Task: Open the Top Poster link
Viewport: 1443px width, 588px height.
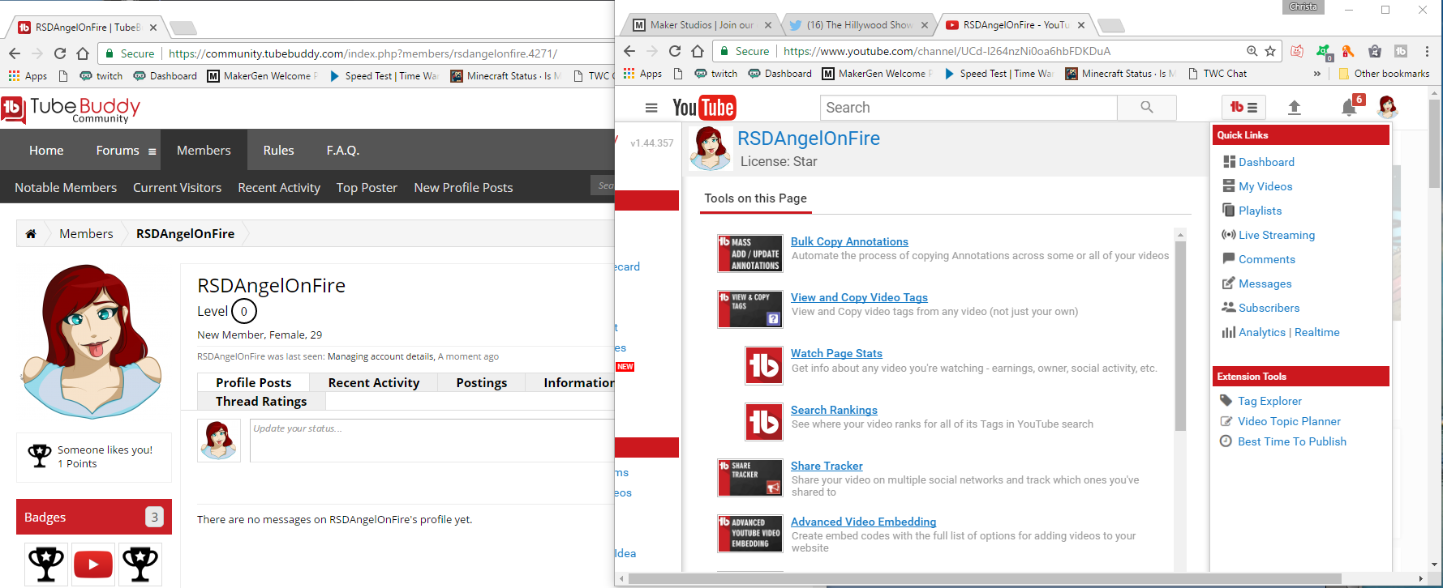Action: 367,187
